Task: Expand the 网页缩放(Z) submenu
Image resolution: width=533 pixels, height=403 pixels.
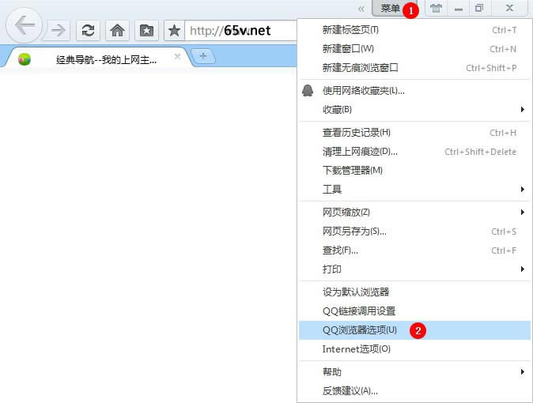Action: click(x=414, y=213)
